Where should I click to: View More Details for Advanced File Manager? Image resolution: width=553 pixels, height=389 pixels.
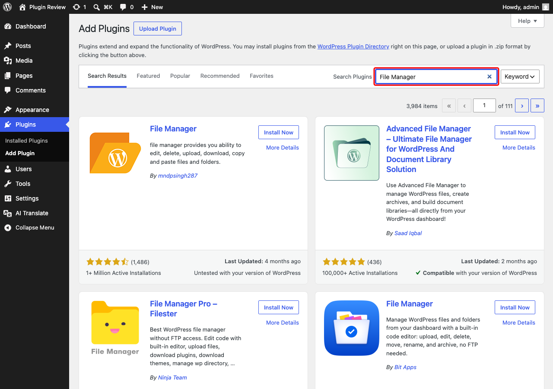click(519, 147)
